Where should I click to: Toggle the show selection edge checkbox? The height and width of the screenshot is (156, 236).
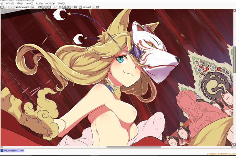pyautogui.click(x=17, y=7)
